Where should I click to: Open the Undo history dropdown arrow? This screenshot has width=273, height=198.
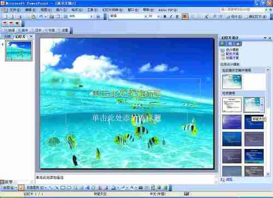[x=45, y=16]
